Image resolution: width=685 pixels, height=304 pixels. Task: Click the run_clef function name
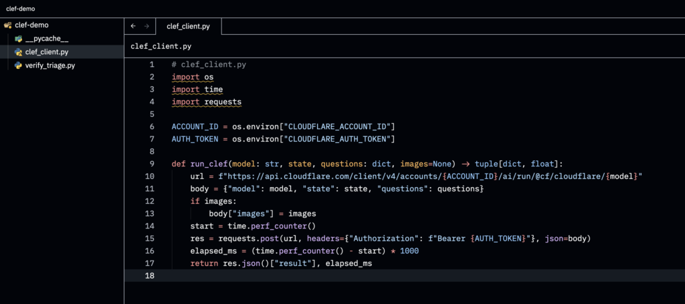tap(209, 164)
